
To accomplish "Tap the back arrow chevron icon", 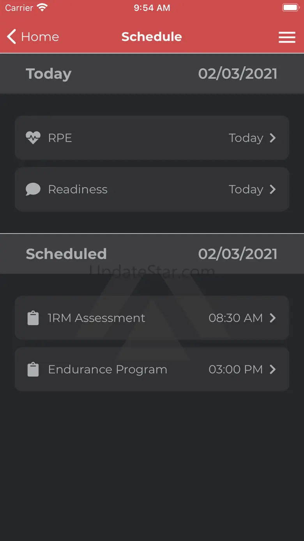I will 12,37.
